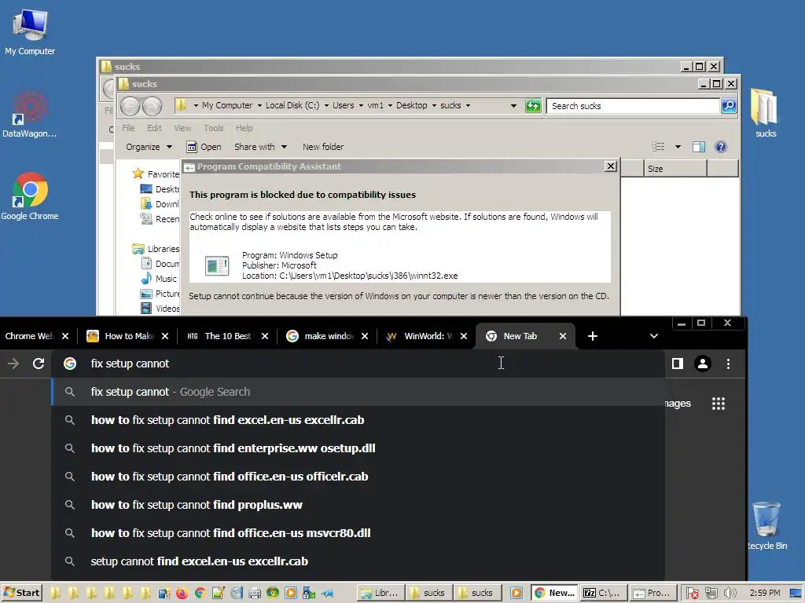Open Videos library in navigation pane
Viewport: 805px width, 603px height.
click(x=160, y=308)
